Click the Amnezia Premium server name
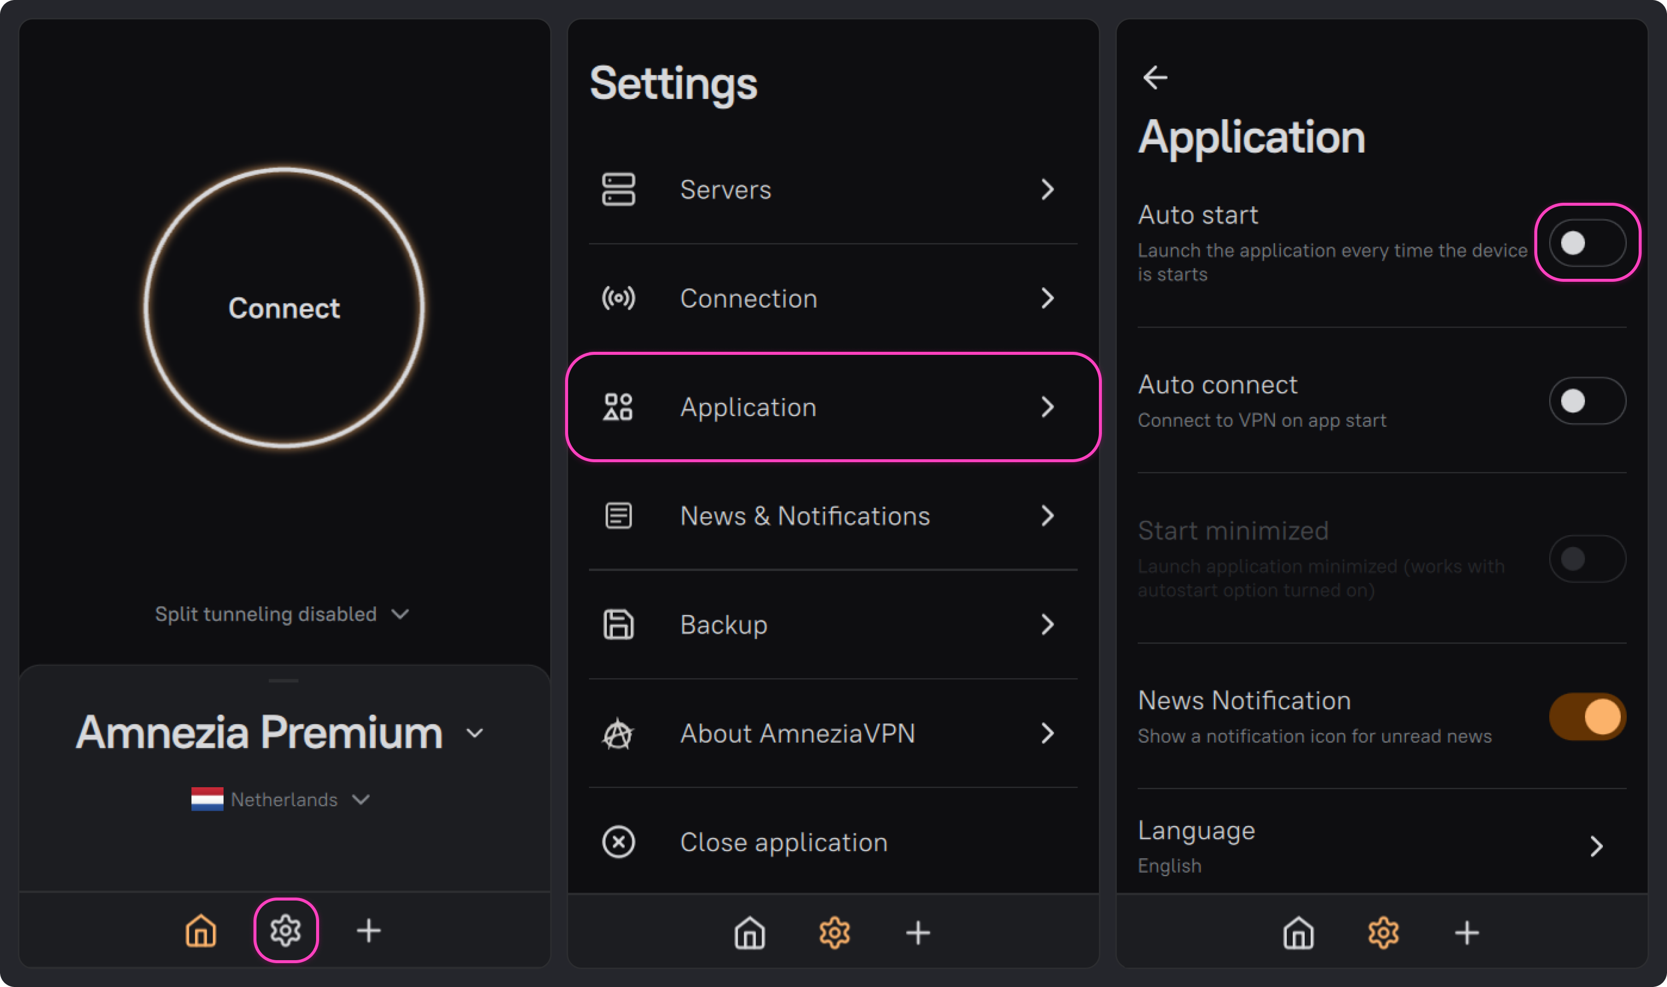1667x987 pixels. point(259,732)
